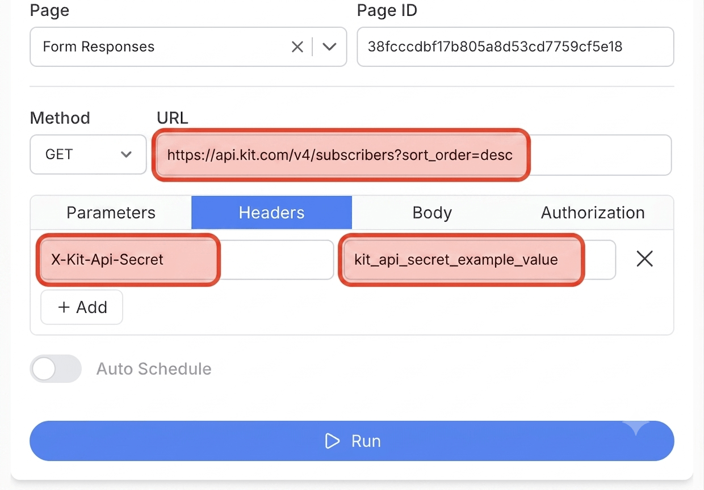Image resolution: width=704 pixels, height=490 pixels.
Task: Click the Page ID input field
Action: (x=516, y=47)
